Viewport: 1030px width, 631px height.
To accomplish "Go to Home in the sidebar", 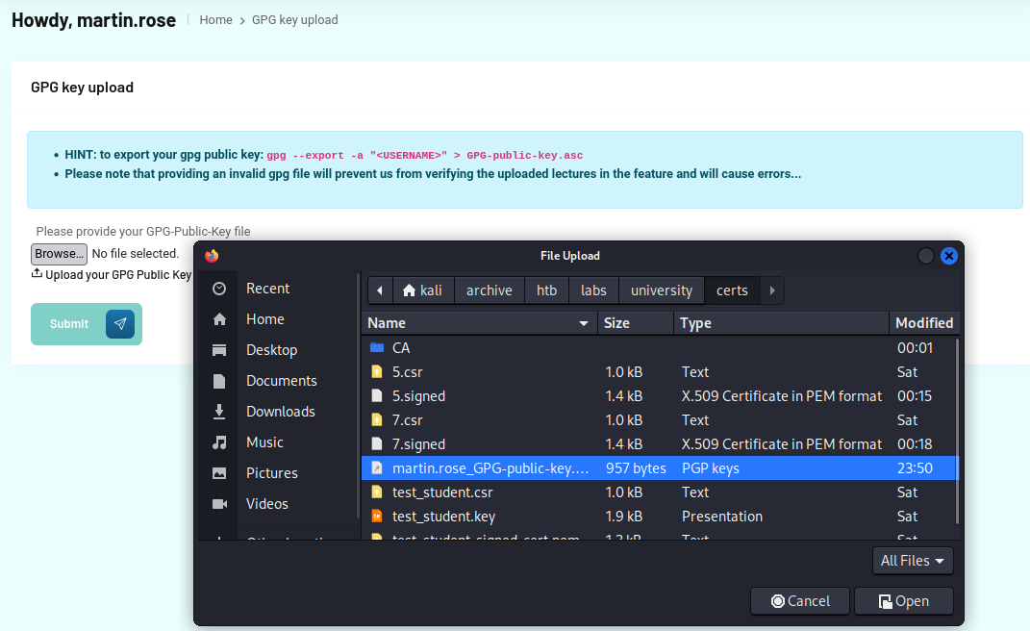I will (x=264, y=319).
